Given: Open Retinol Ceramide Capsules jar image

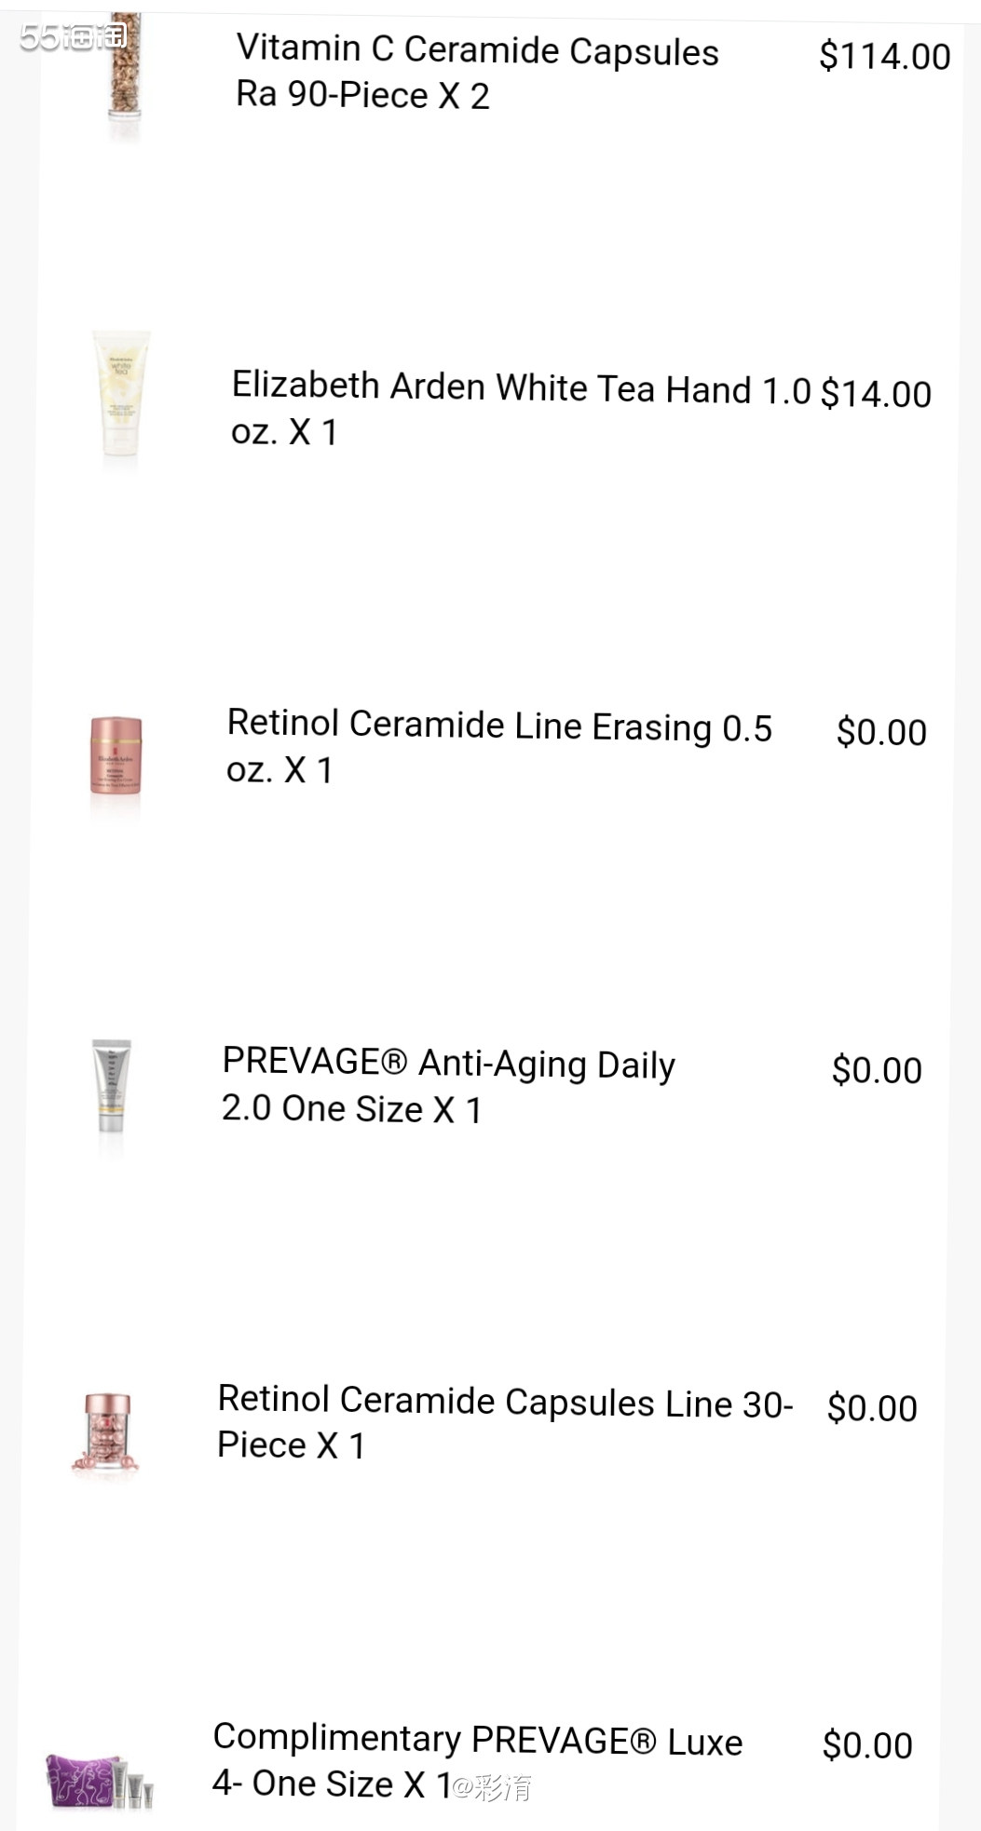Looking at the screenshot, I should pyautogui.click(x=105, y=1432).
